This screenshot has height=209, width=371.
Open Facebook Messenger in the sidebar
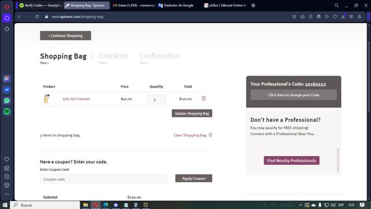pyautogui.click(x=7, y=90)
